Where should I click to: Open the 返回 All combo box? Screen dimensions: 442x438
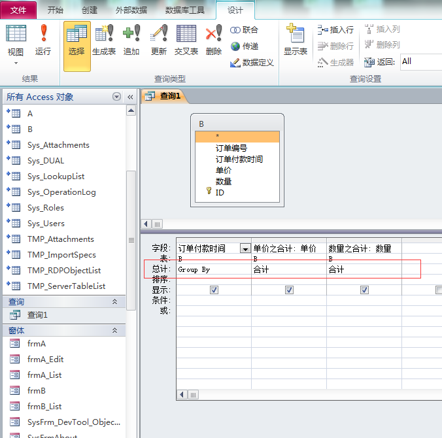point(421,61)
